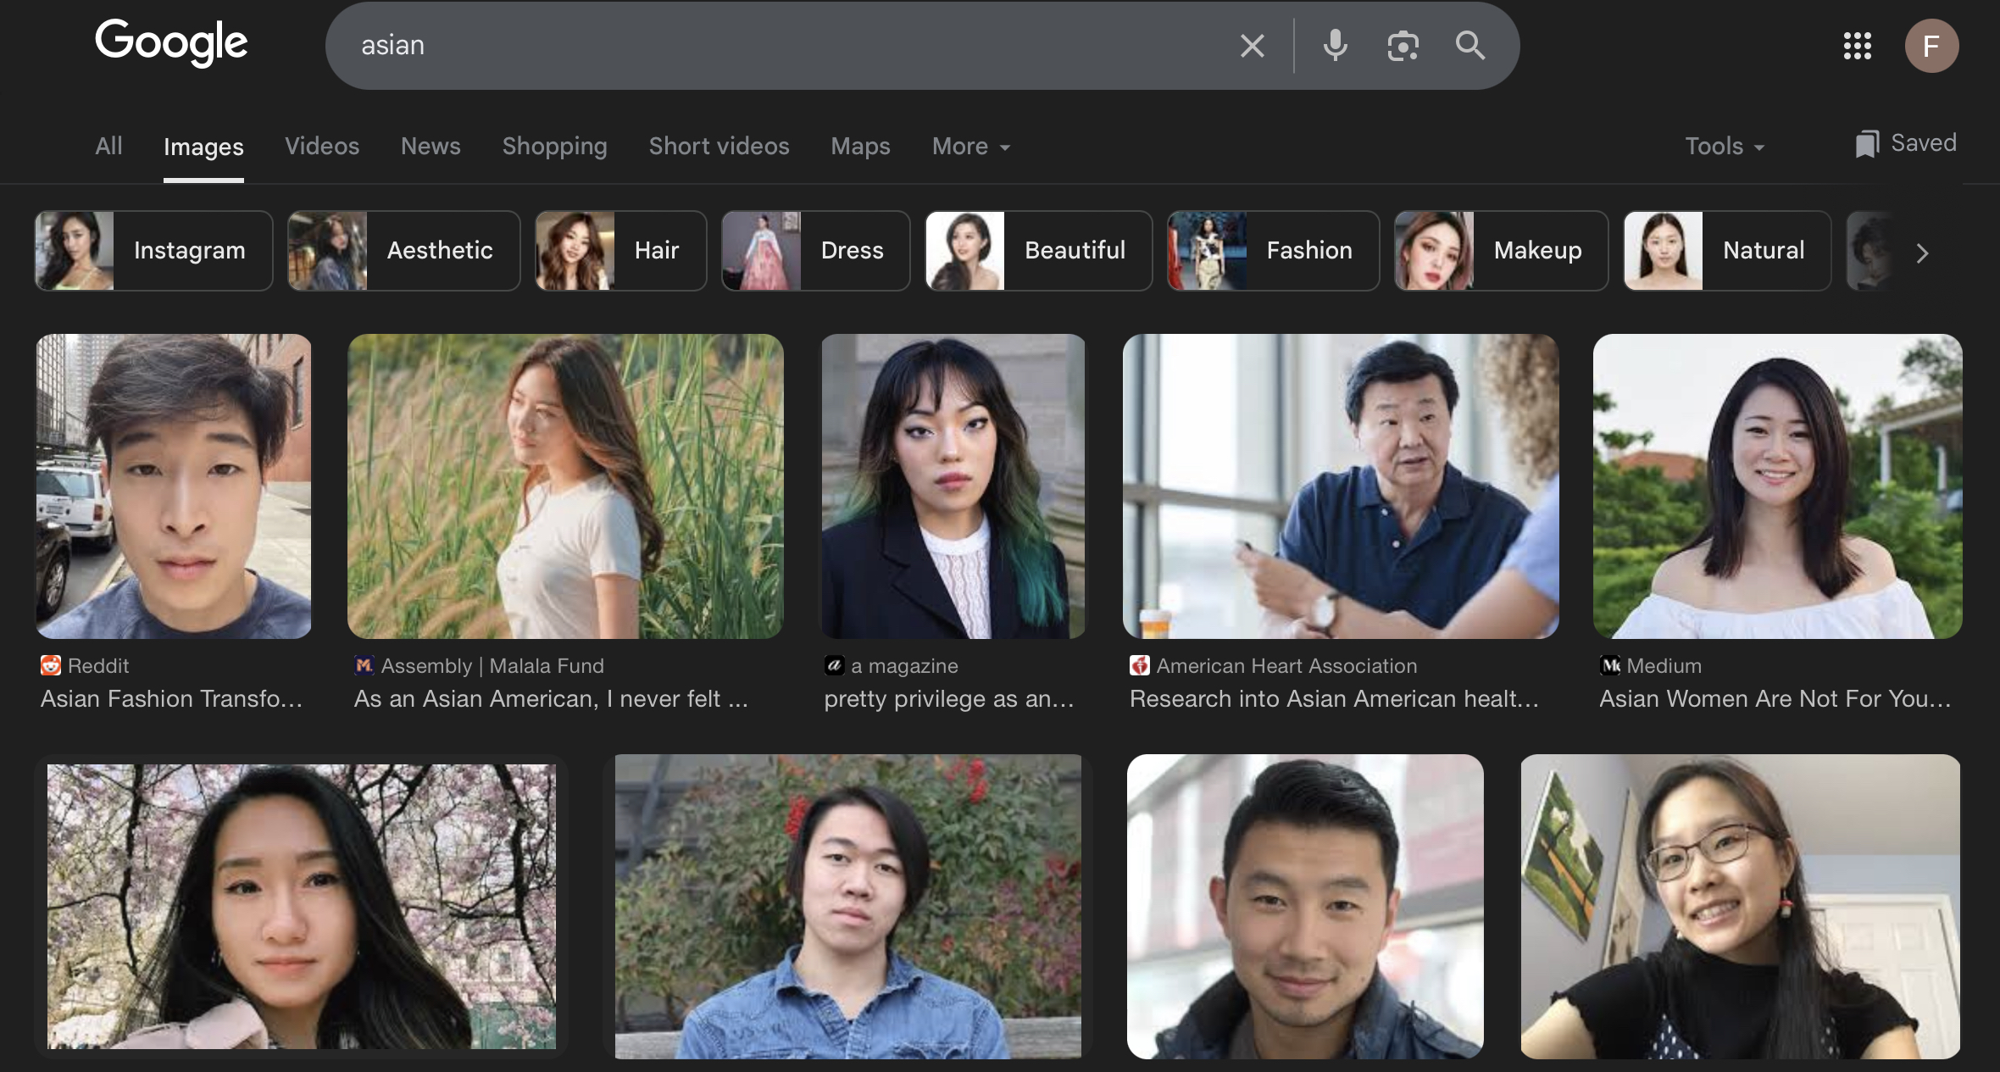
Task: Open Medium image of woman in white top
Action: point(1777,486)
